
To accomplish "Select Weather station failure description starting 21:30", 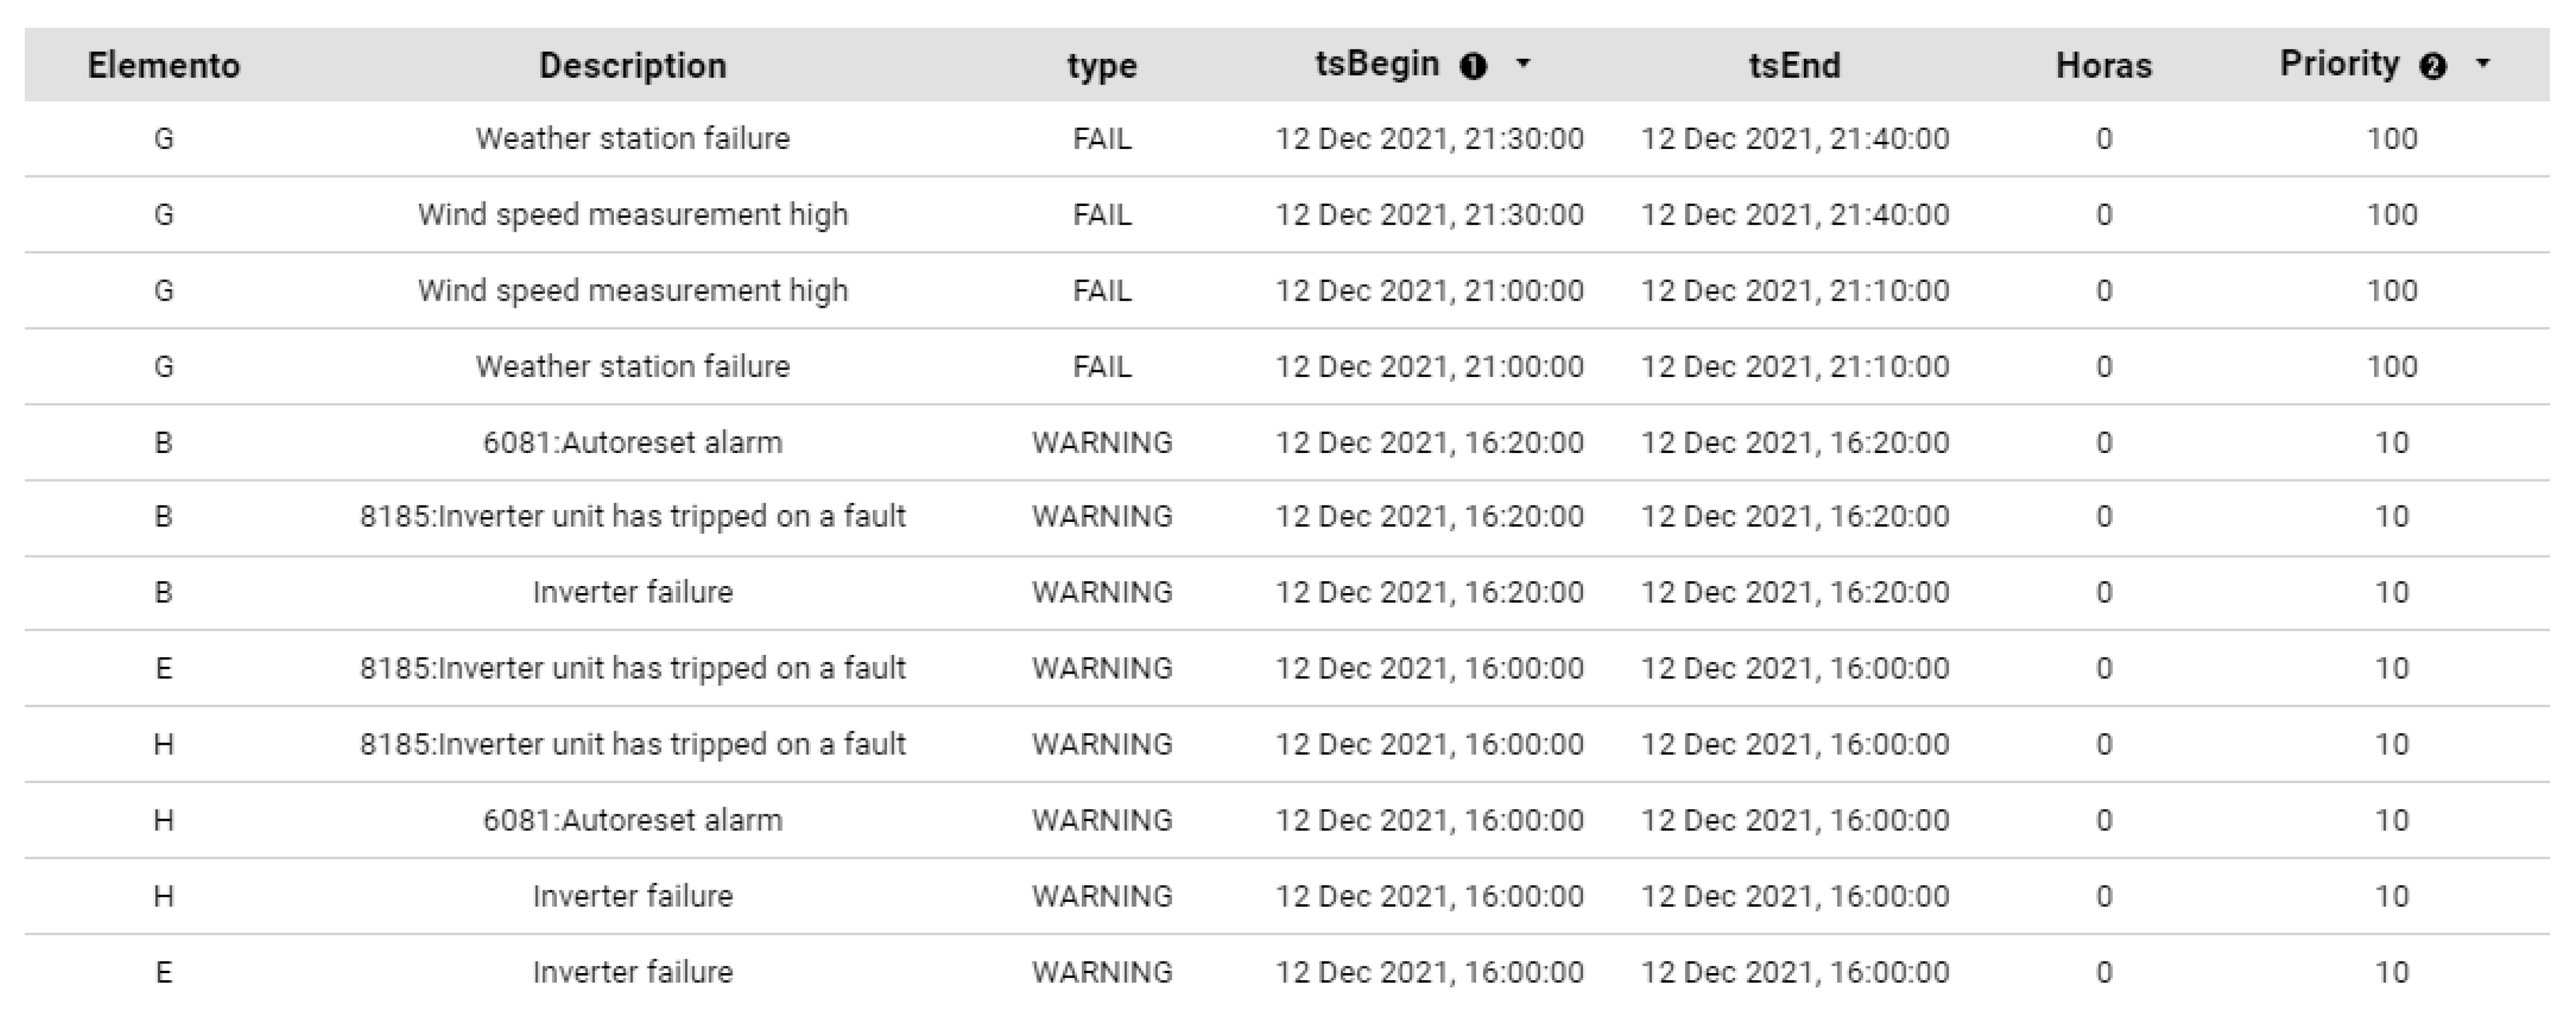I will tap(632, 138).
